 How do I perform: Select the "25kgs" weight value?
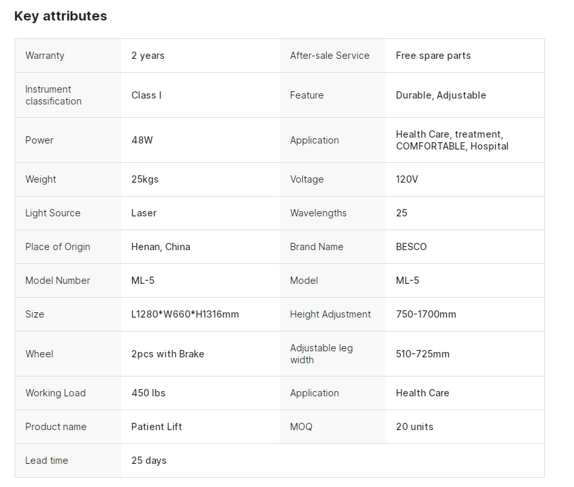click(x=145, y=179)
